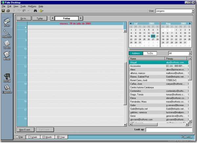Click the Install icon in sidebar
This screenshot has width=197, height=143.
tap(7, 78)
